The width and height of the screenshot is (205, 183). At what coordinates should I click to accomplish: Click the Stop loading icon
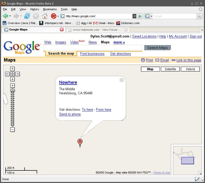[x=36, y=16]
